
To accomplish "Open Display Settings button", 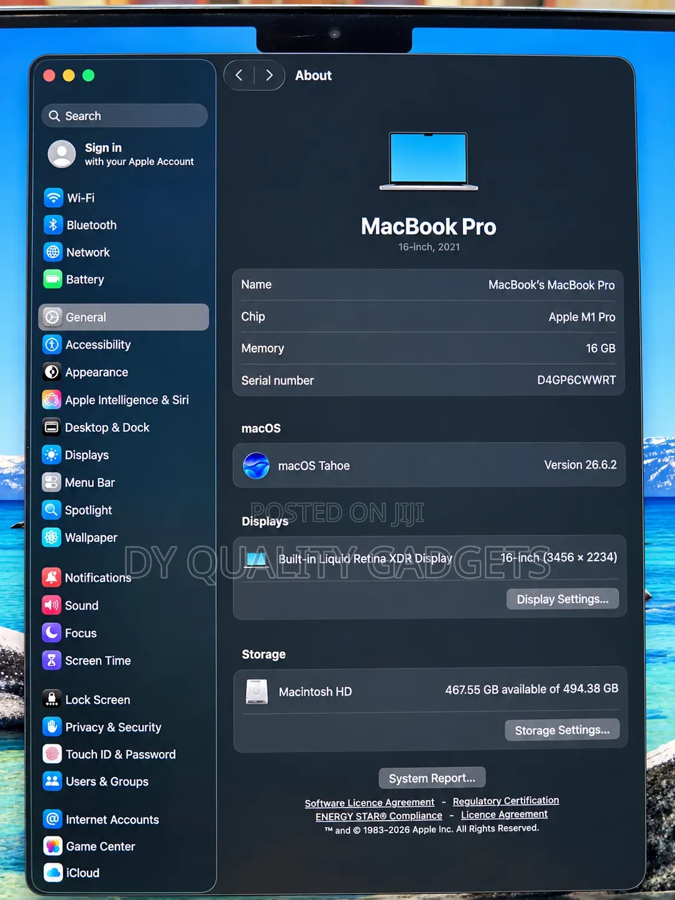I will [x=562, y=599].
